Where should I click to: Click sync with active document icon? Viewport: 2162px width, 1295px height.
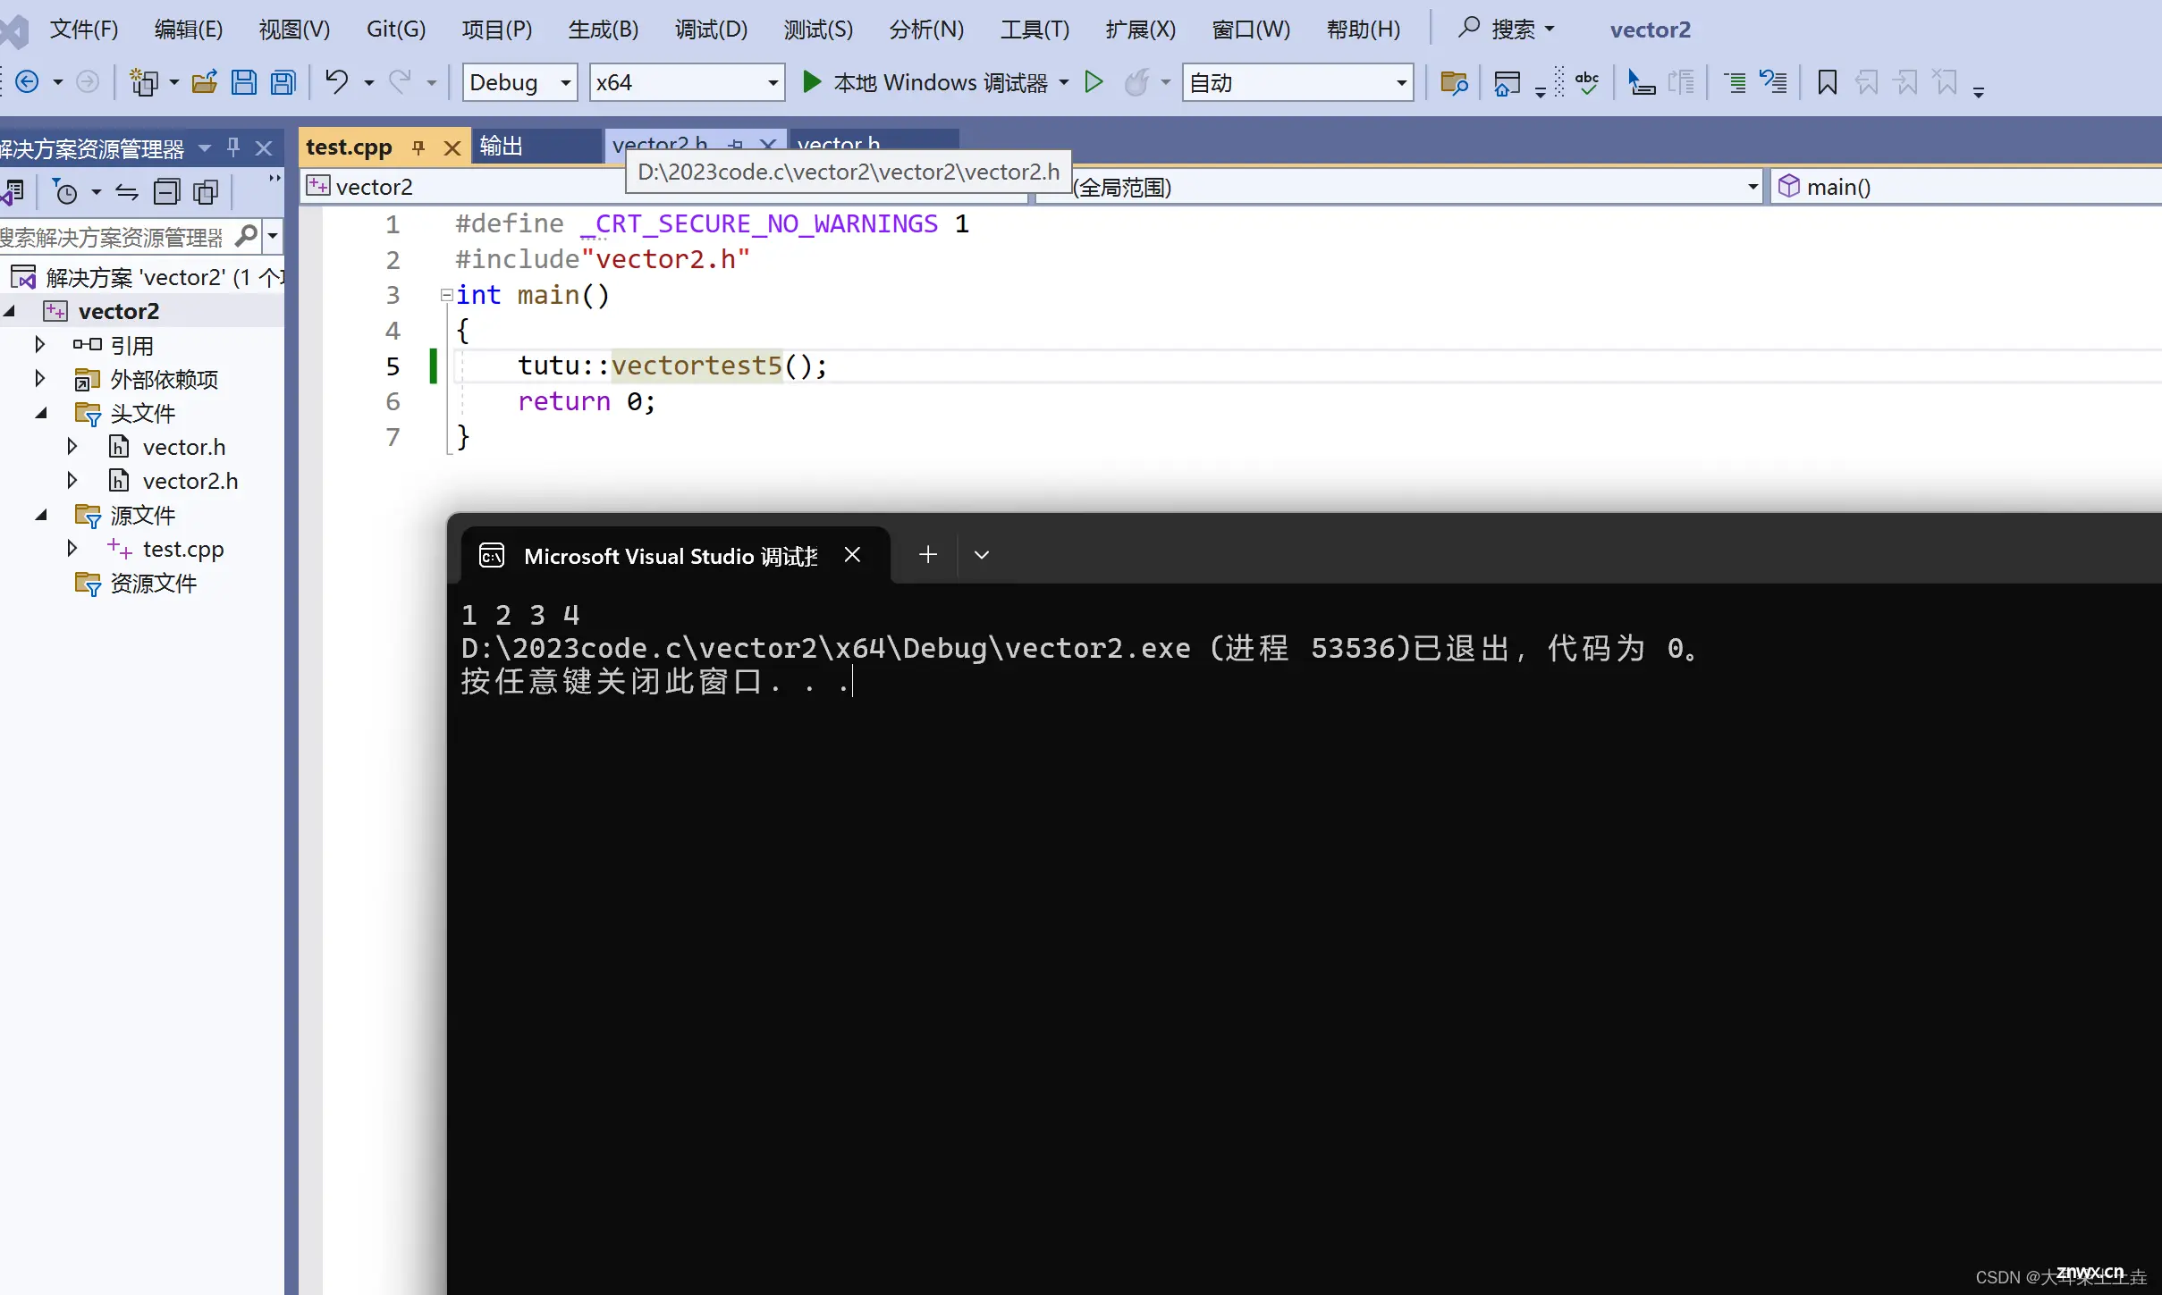[127, 191]
